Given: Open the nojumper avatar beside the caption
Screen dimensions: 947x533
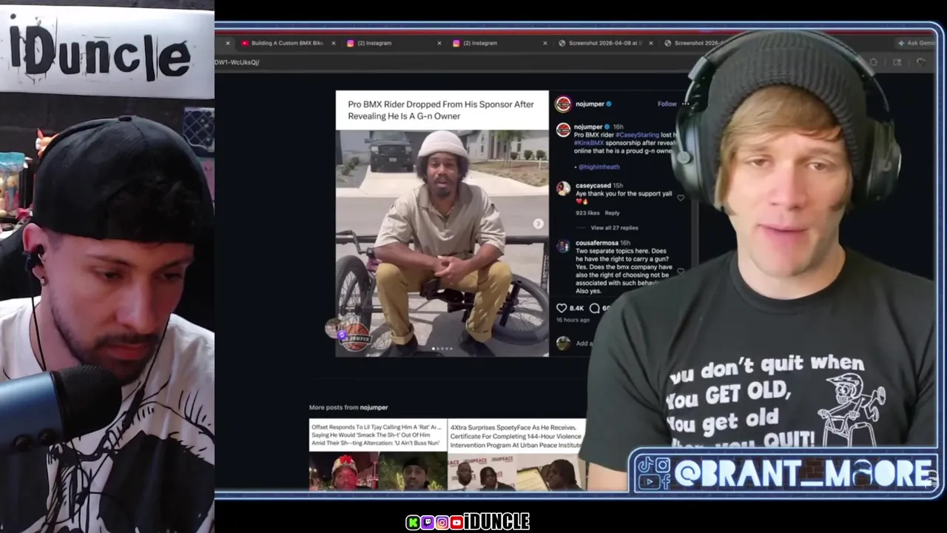Looking at the screenshot, I should coord(563,130).
